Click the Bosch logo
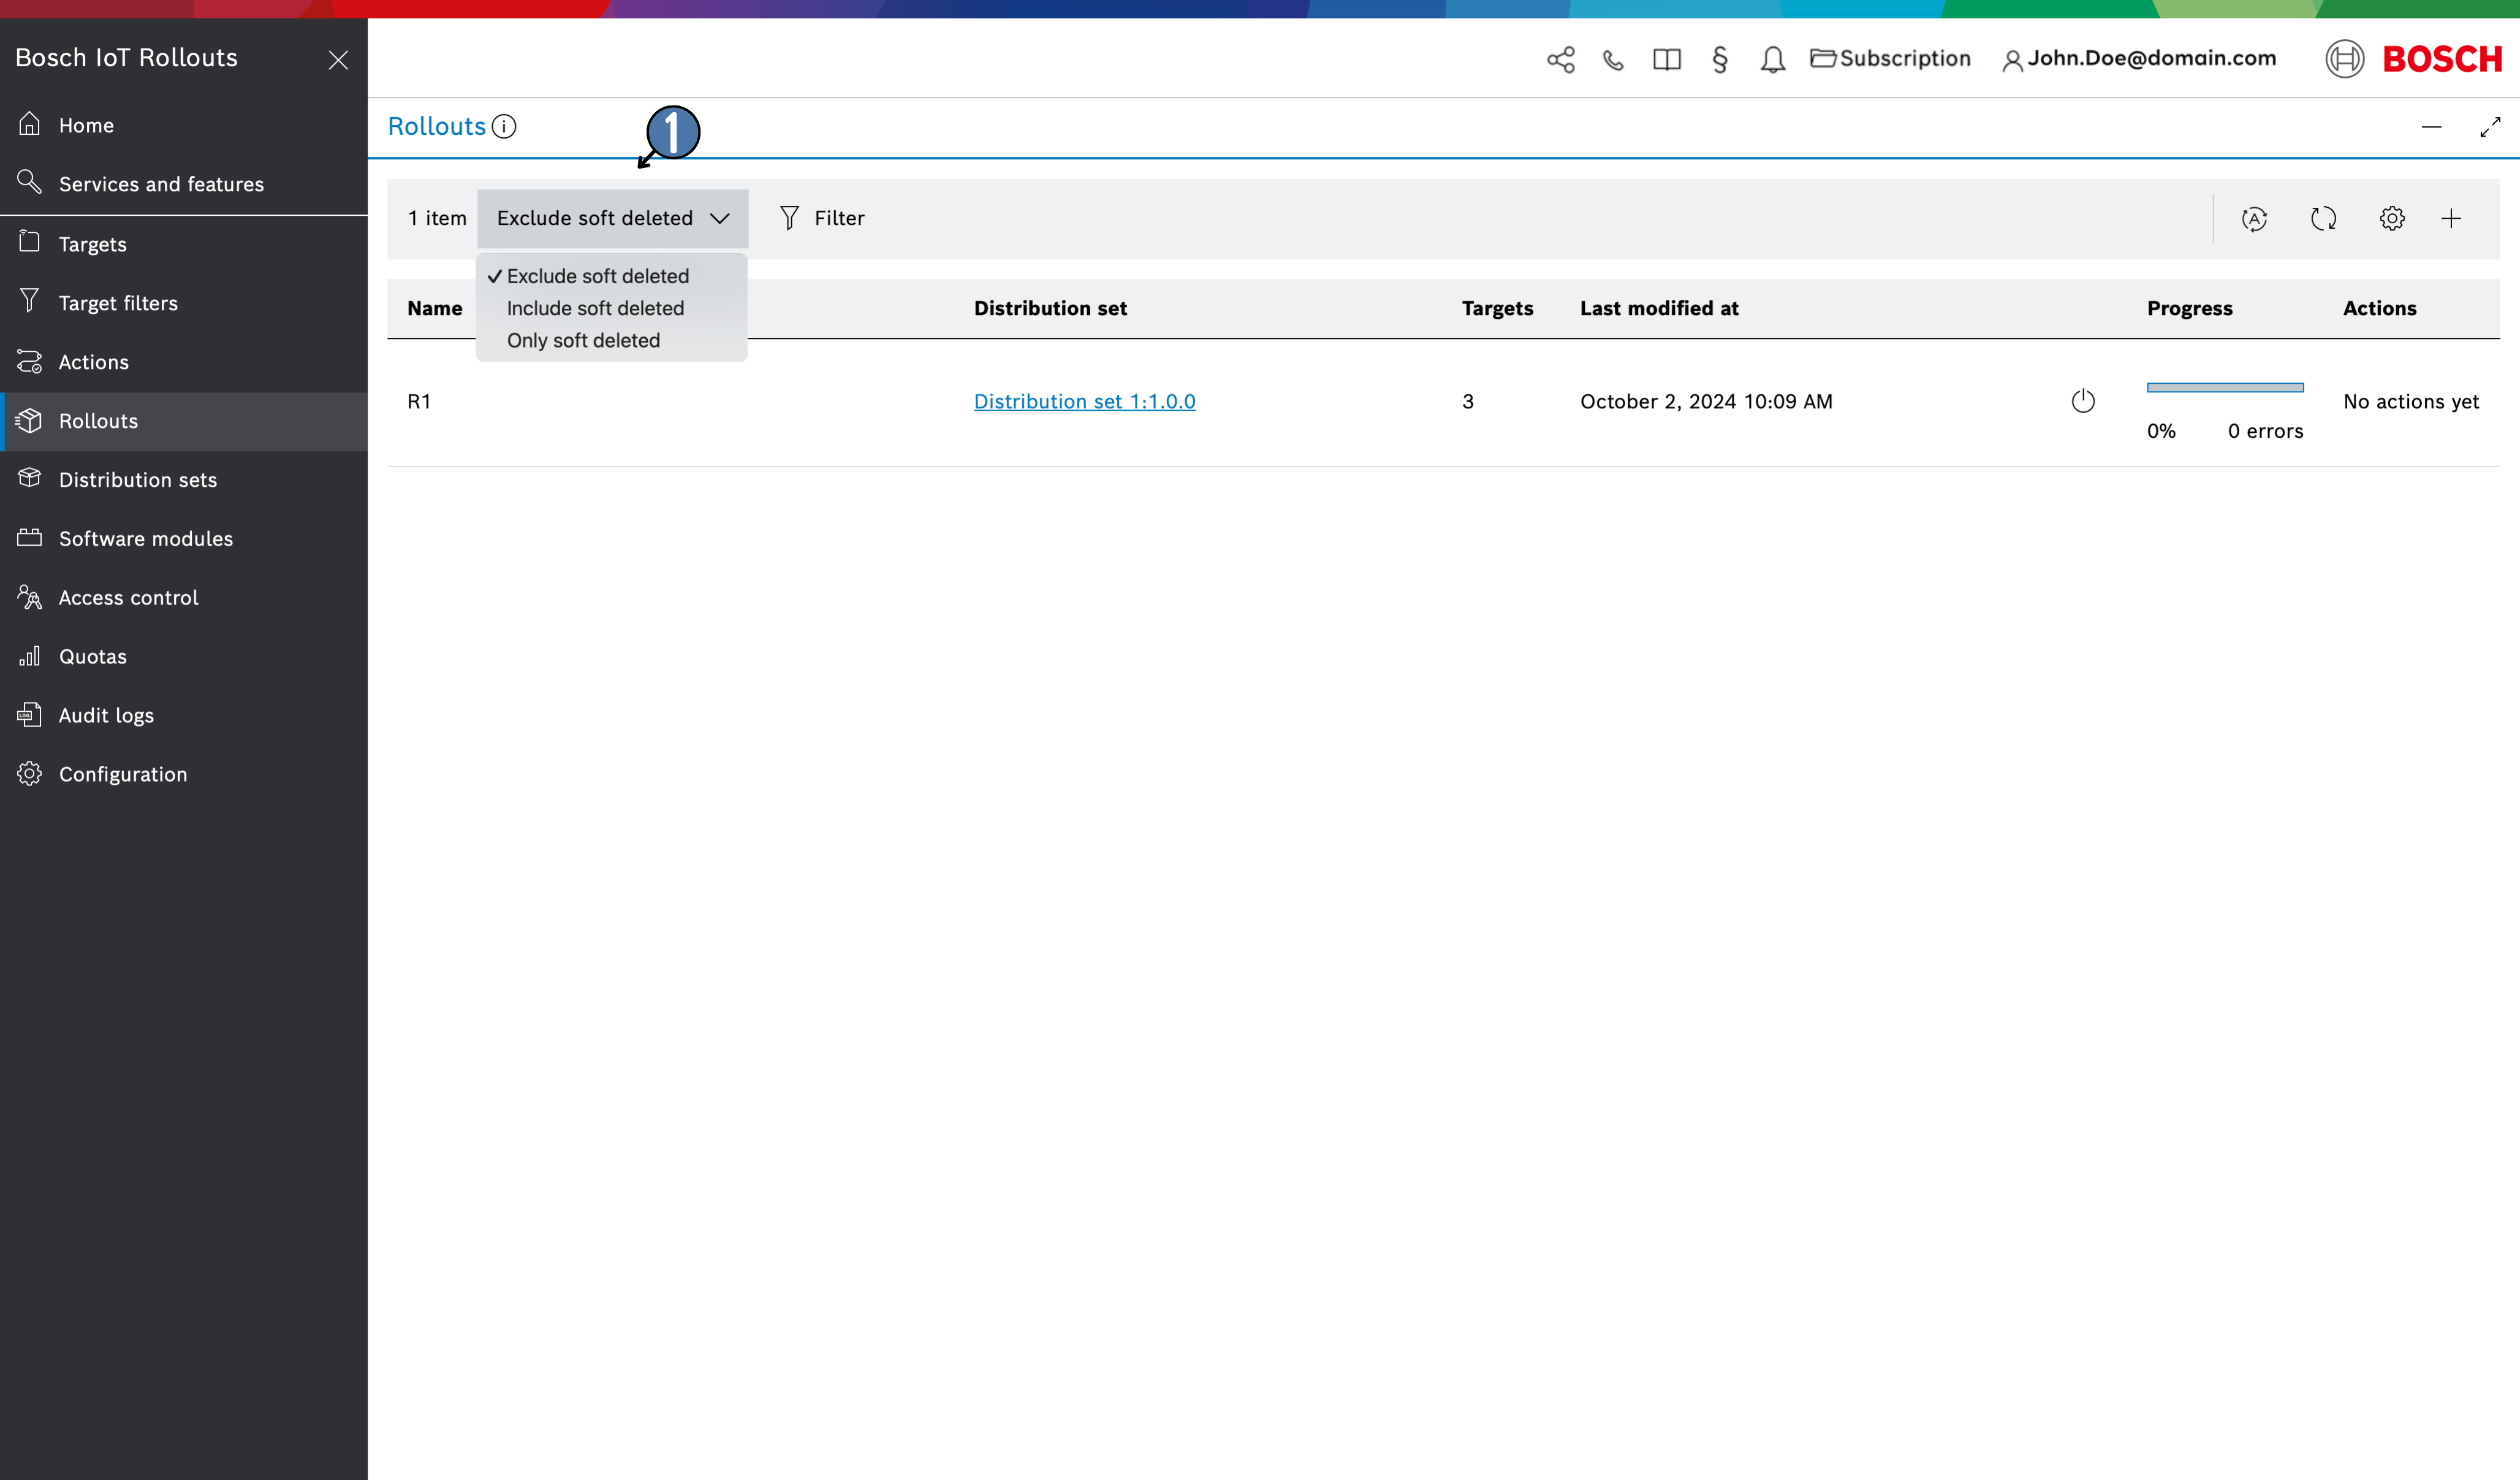This screenshot has width=2520, height=1480. 2413,59
